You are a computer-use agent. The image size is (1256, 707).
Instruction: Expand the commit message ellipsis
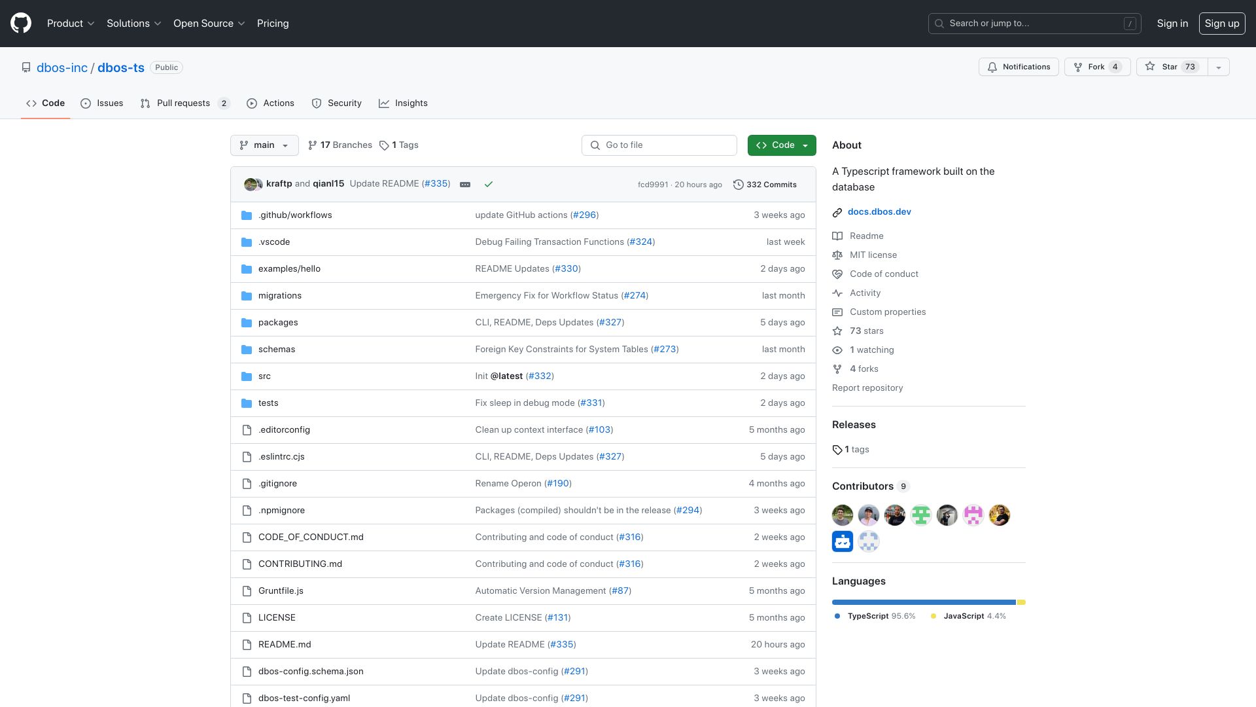465,185
